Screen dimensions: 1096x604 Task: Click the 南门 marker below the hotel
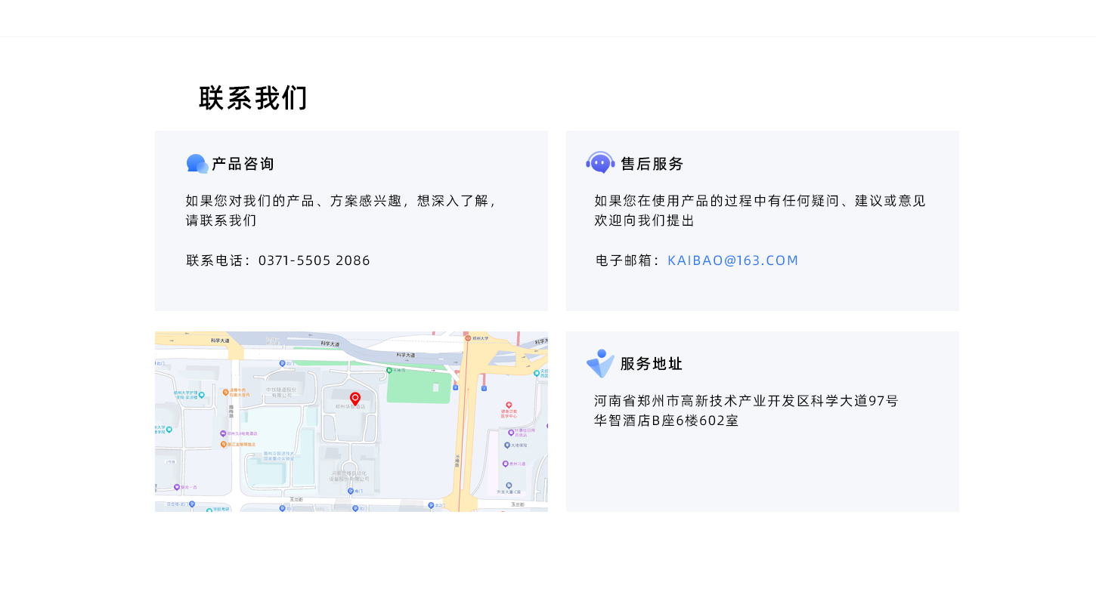[x=350, y=489]
